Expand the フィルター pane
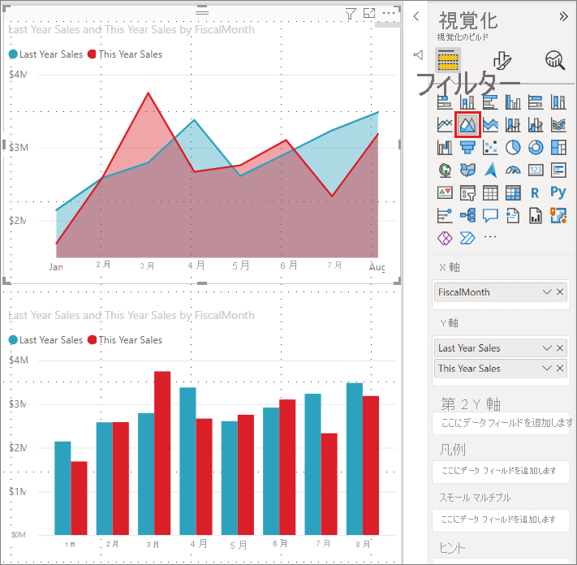This screenshot has width=577, height=565. (418, 55)
